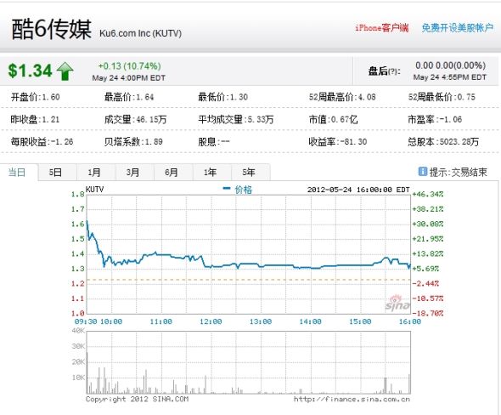Click the blue info icon beside 提示

(x=422, y=172)
